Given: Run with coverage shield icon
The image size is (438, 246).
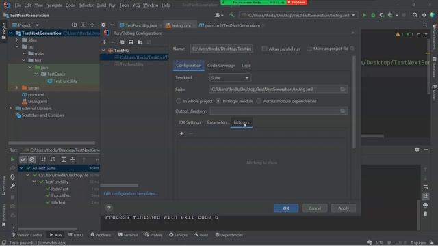Looking at the screenshot, I should coord(382,15).
